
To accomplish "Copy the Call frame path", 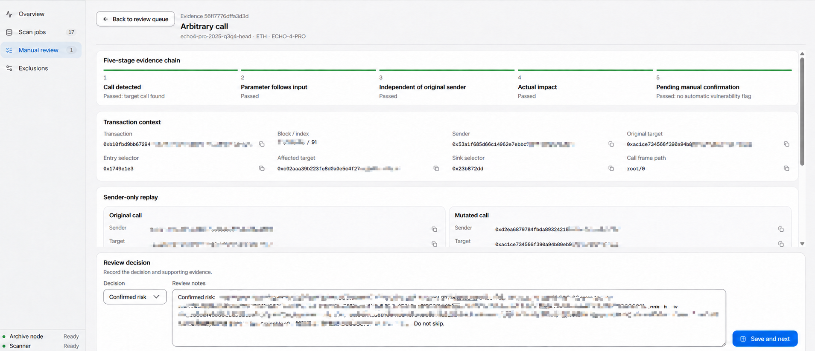I will (x=786, y=169).
